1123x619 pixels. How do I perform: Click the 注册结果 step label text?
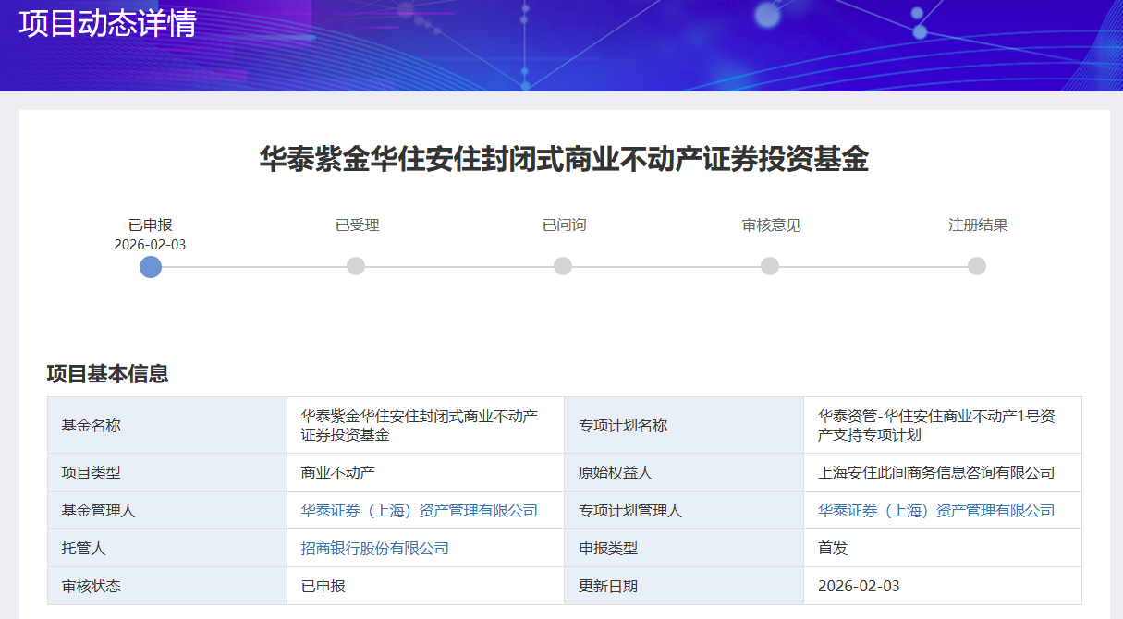(x=978, y=225)
